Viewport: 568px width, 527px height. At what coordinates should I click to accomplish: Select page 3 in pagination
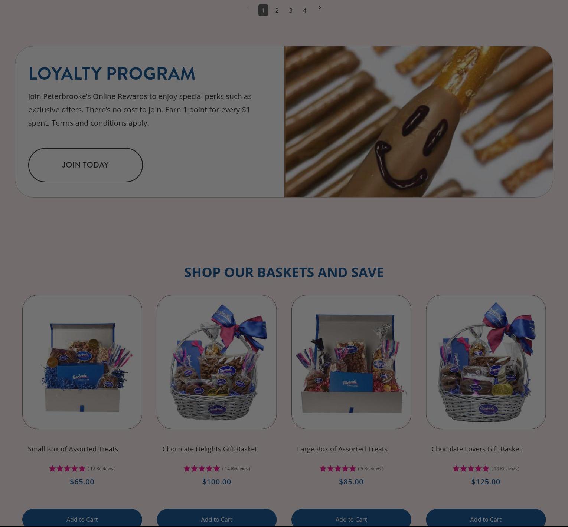tap(291, 10)
